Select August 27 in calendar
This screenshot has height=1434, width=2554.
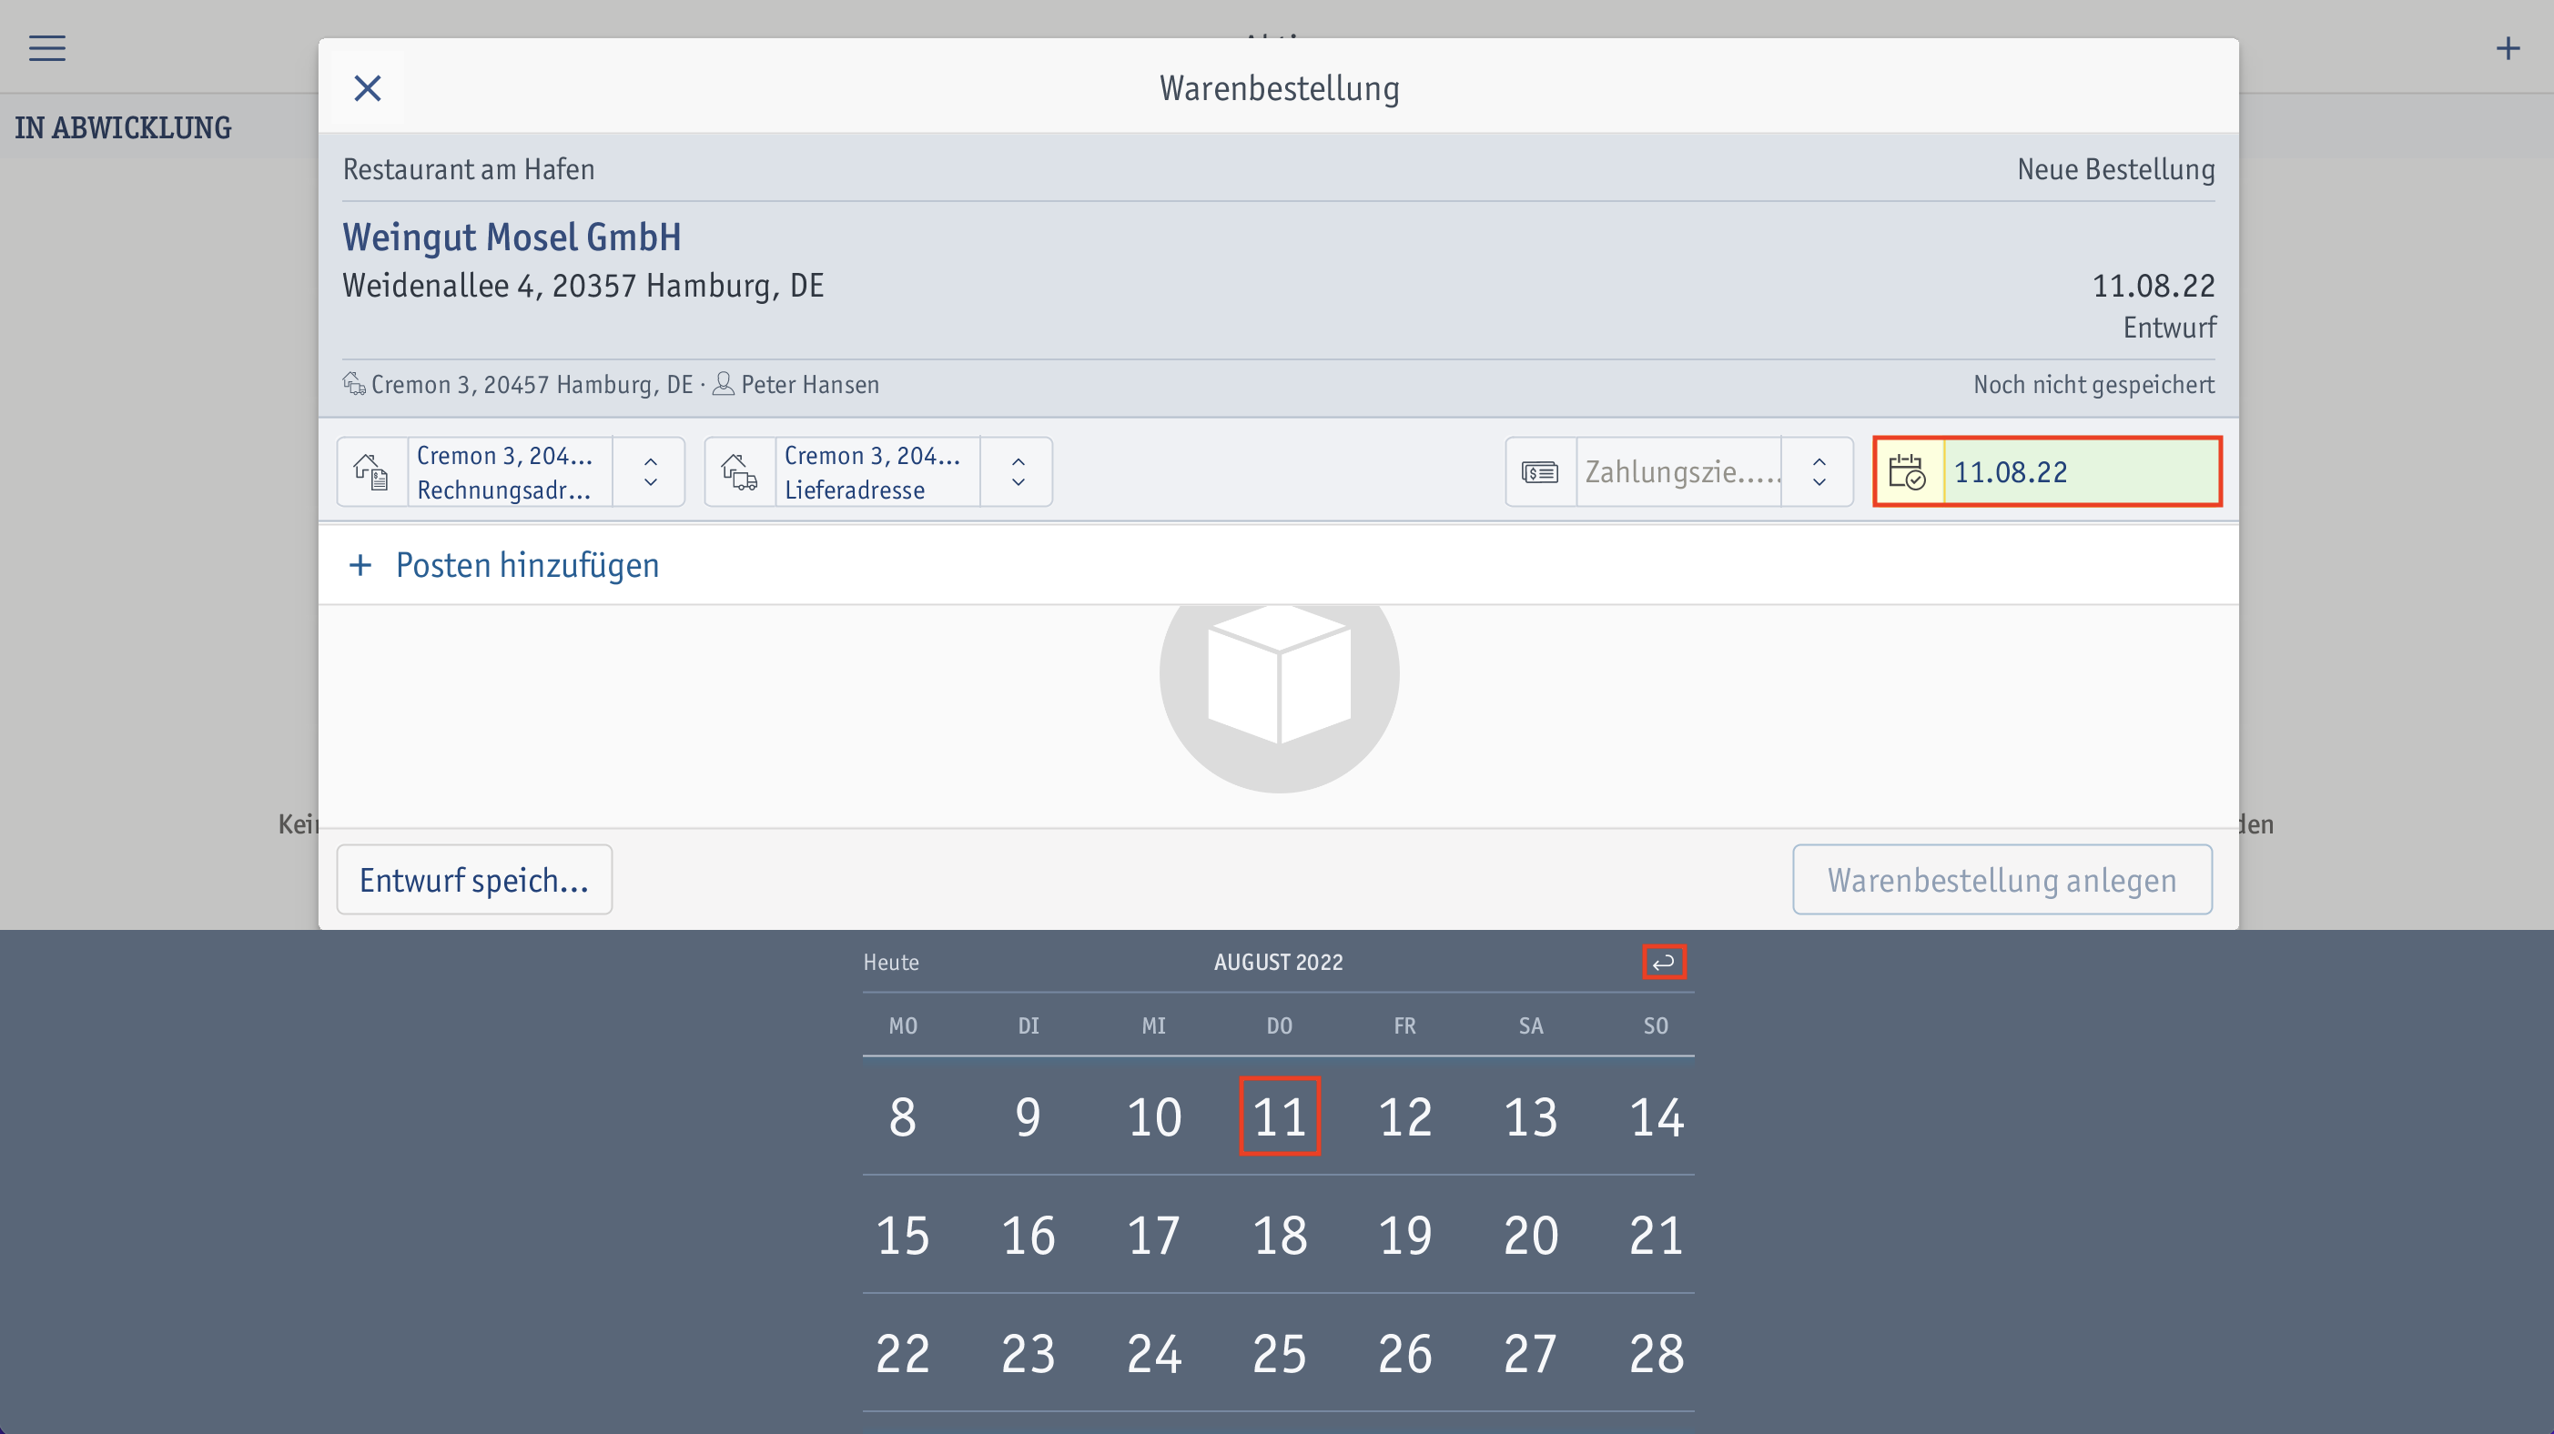1531,1352
